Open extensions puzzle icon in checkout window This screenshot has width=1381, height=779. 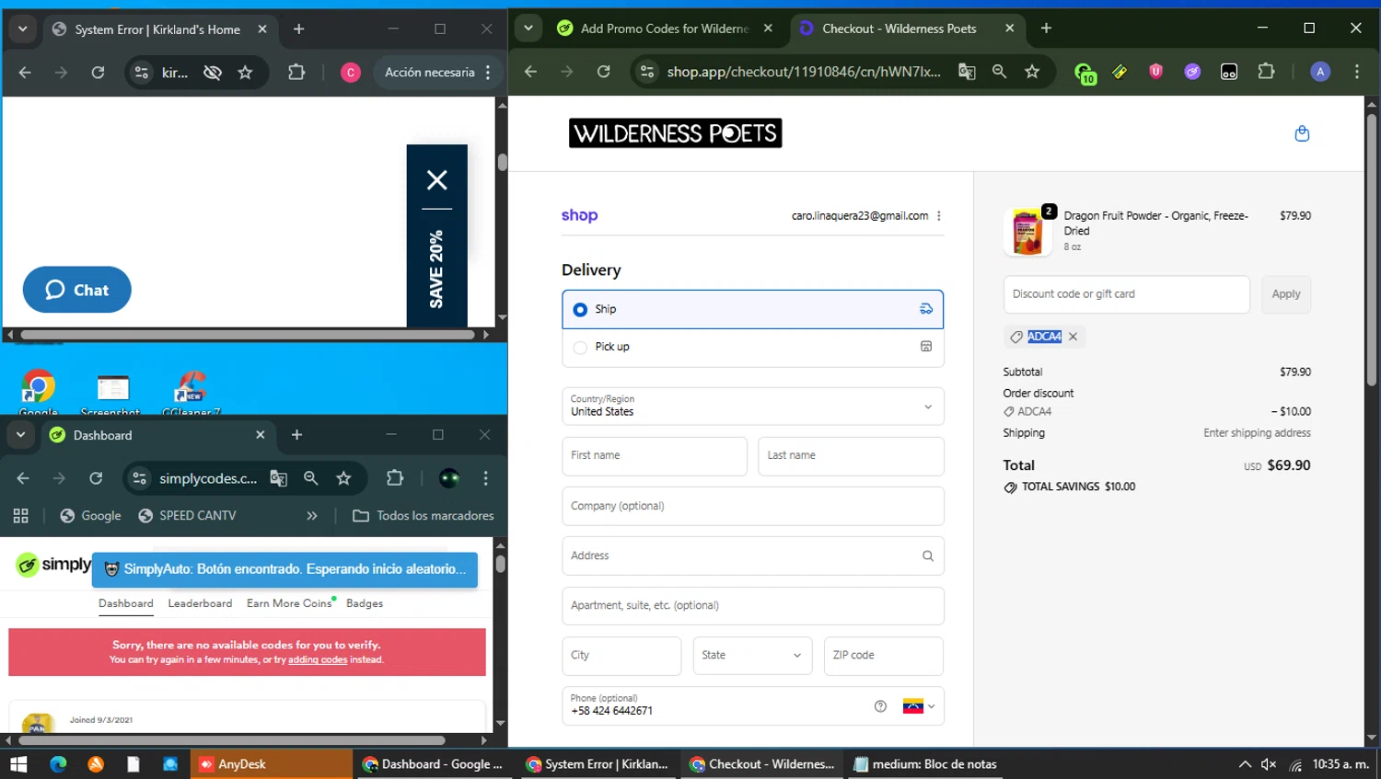click(x=1266, y=72)
